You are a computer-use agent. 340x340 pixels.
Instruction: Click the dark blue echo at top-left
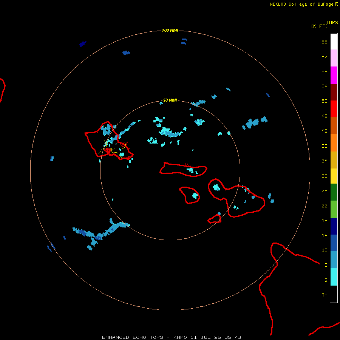point(83,44)
